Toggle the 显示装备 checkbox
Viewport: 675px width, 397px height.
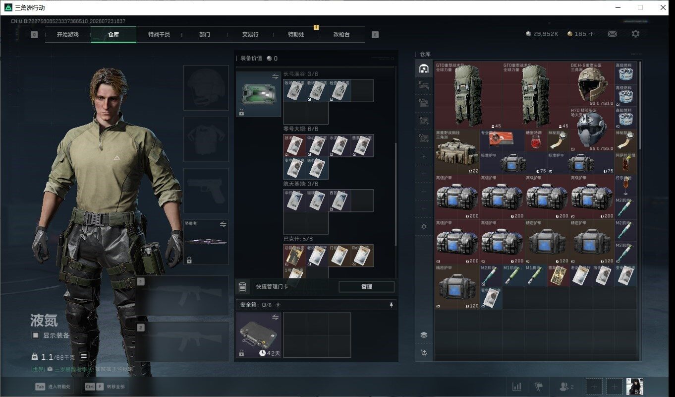point(36,335)
